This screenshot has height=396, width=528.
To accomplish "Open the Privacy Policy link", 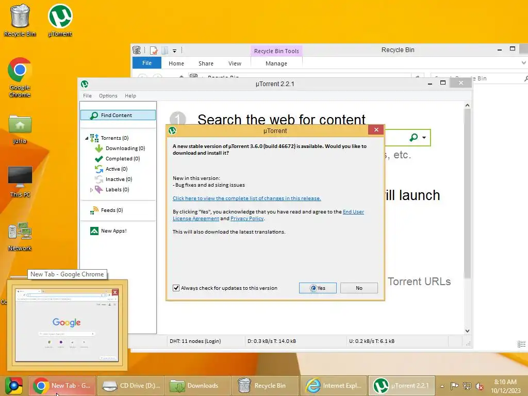I will pyautogui.click(x=247, y=219).
